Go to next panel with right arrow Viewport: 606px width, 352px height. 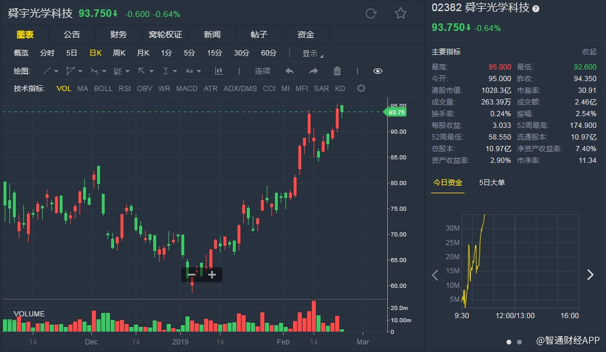590,275
